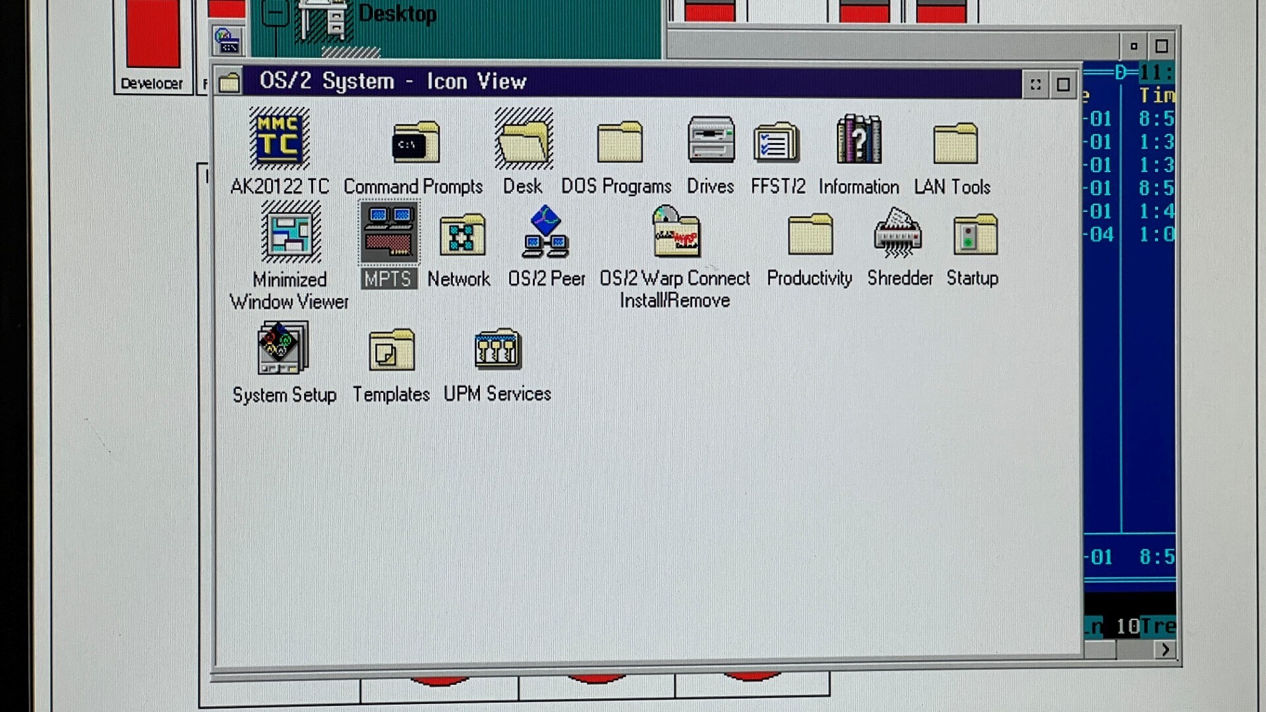Image resolution: width=1266 pixels, height=712 pixels.
Task: Open the LAN Tools folder
Action: coord(955,142)
